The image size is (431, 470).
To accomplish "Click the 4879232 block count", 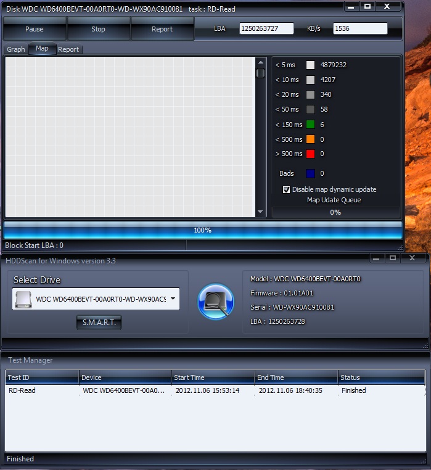I will (x=334, y=65).
